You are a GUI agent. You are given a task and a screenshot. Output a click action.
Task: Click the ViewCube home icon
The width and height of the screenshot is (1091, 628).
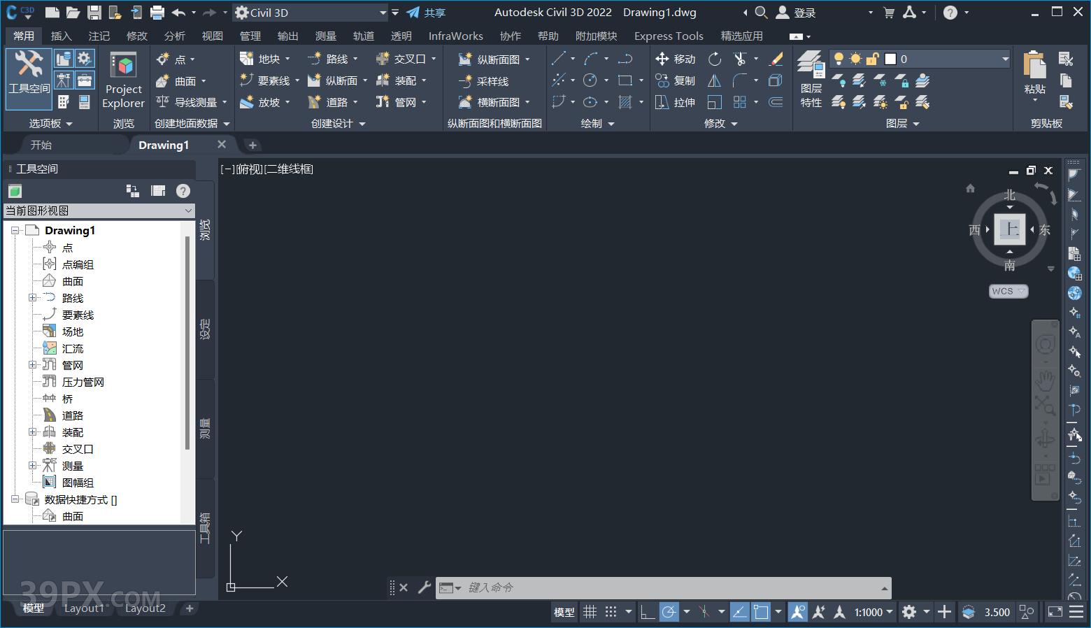970,188
